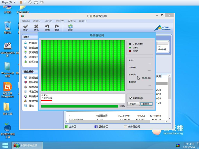Open 老毛桃PE装机工具 desktop icon
199x149 pixels.
click(8, 130)
